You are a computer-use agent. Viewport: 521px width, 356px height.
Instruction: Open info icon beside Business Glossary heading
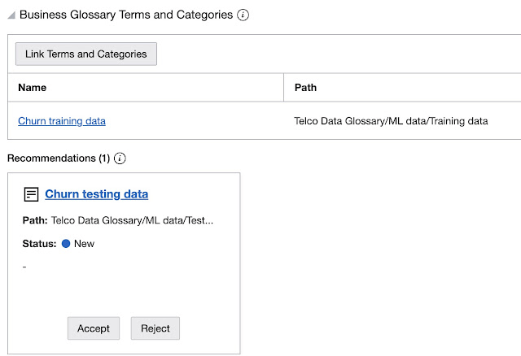coord(243,15)
